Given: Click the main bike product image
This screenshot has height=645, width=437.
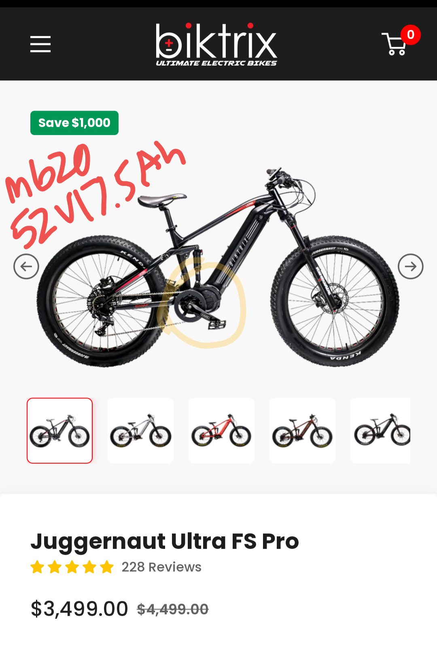Looking at the screenshot, I should click(x=218, y=267).
